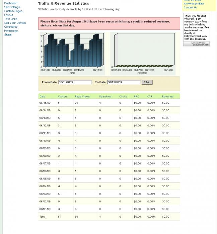This screenshot has width=217, height=234.
Task: Click the Filter button
Action: click(x=147, y=82)
